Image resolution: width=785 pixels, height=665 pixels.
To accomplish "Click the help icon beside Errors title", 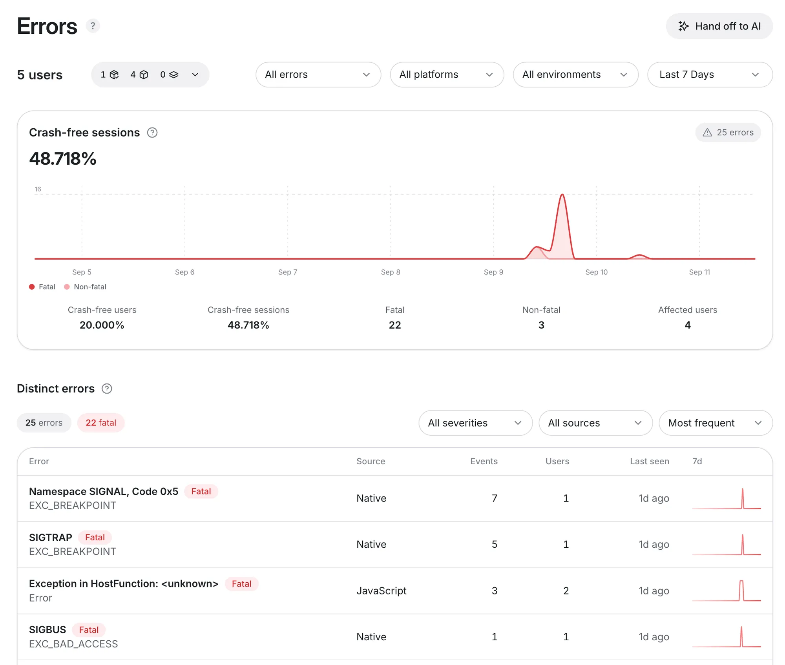I will 93,26.
